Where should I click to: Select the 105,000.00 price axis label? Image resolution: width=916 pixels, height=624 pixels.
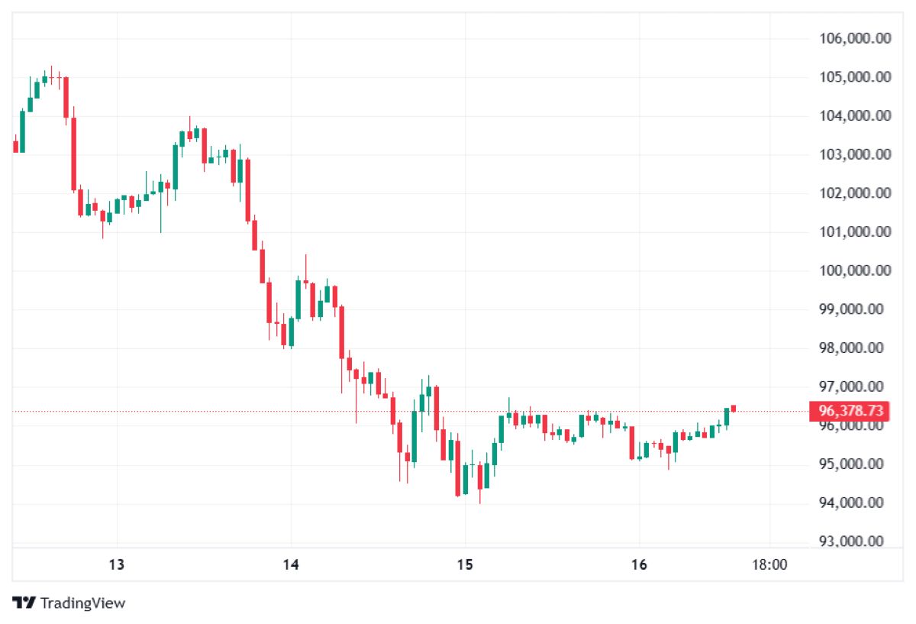[855, 77]
